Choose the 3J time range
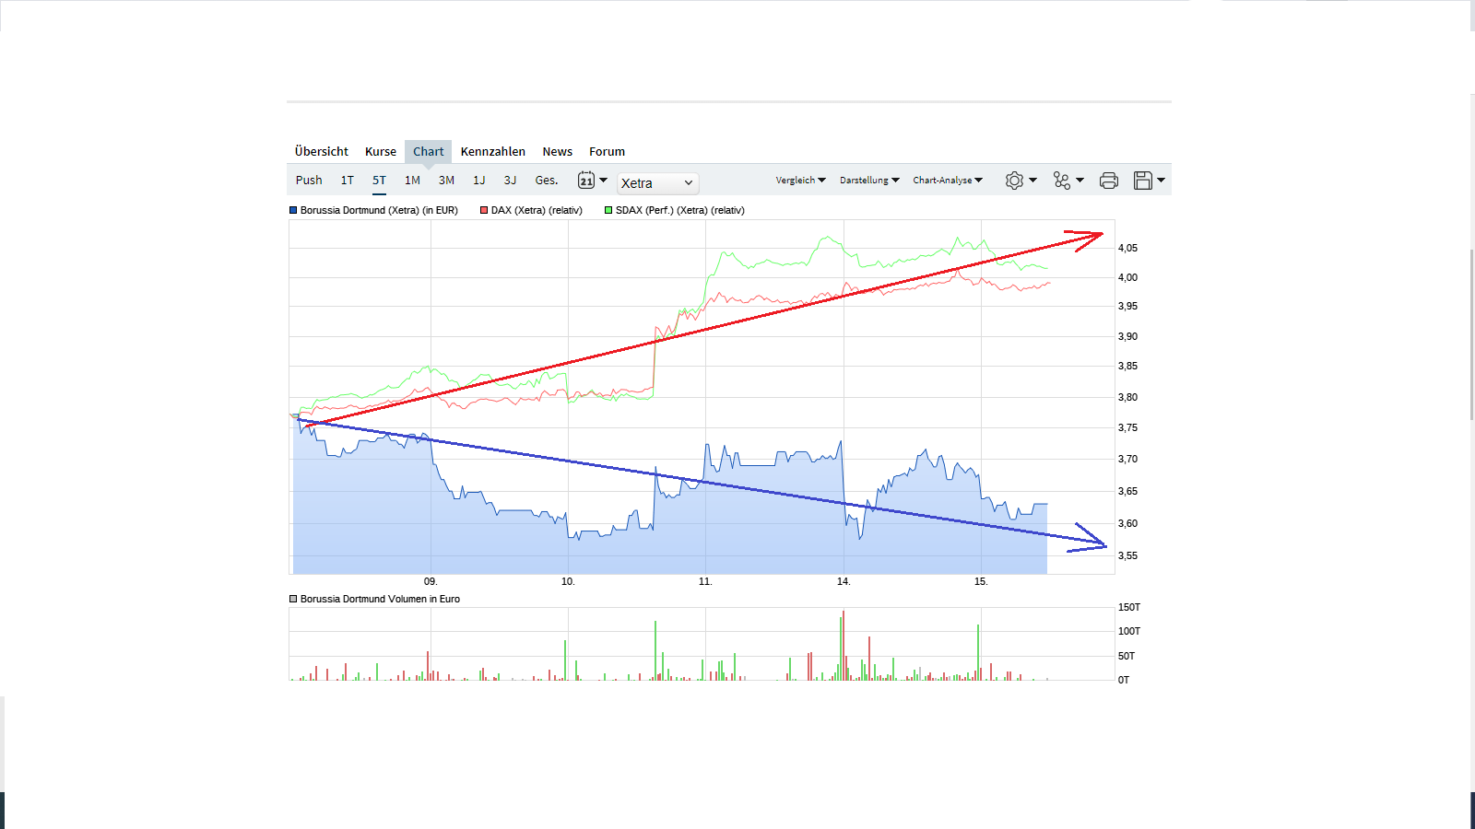The image size is (1475, 829). pos(511,181)
